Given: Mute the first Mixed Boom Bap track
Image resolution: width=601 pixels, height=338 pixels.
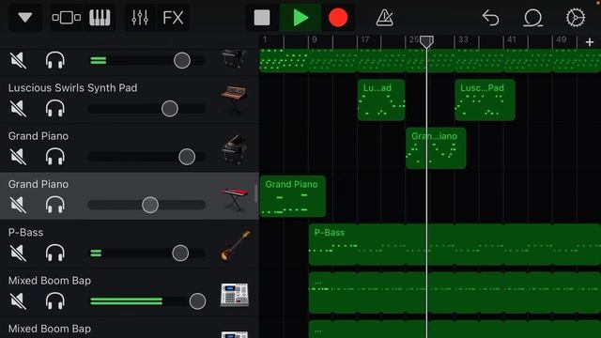Looking at the screenshot, I should point(18,301).
